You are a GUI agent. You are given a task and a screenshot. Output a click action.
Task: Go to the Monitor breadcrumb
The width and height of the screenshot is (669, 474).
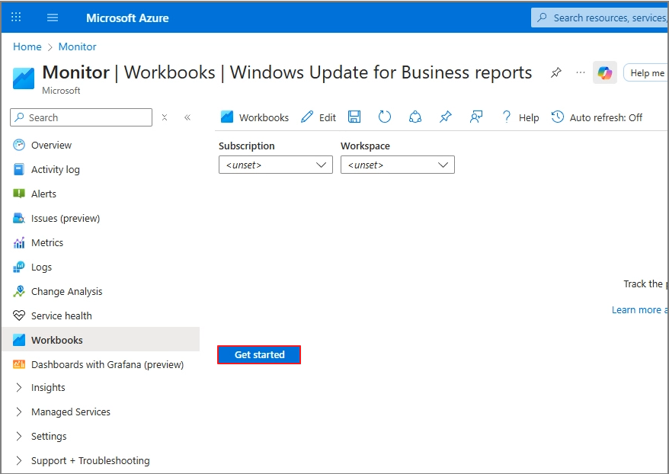(x=77, y=46)
